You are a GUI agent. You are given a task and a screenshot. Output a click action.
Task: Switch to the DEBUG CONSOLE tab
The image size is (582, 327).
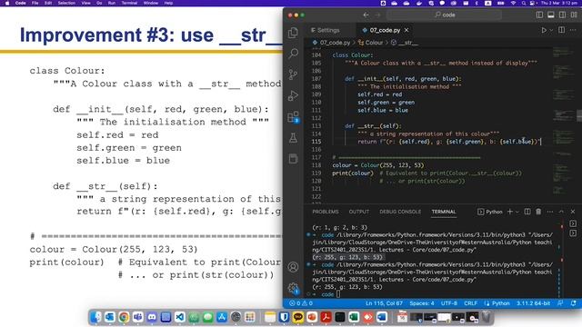tap(400, 212)
